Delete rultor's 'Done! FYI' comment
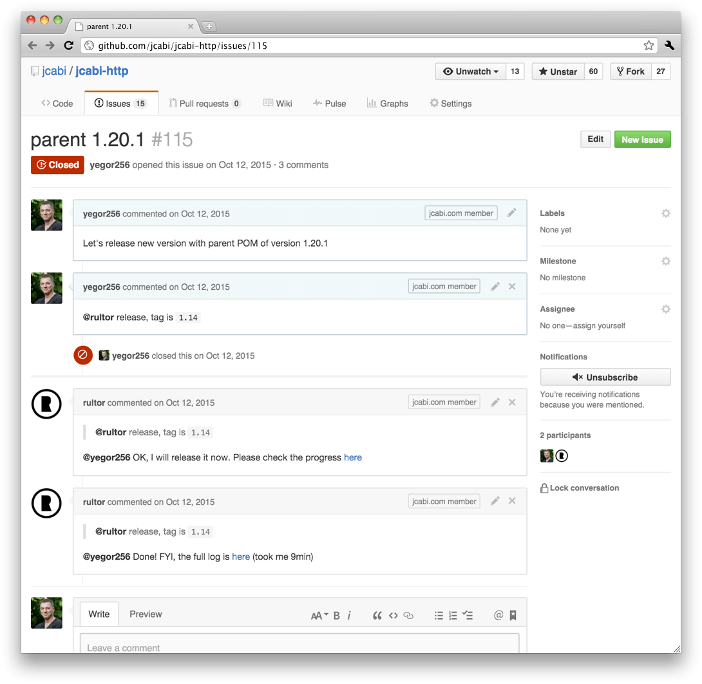Image resolution: width=702 pixels, height=684 pixels. (x=512, y=501)
